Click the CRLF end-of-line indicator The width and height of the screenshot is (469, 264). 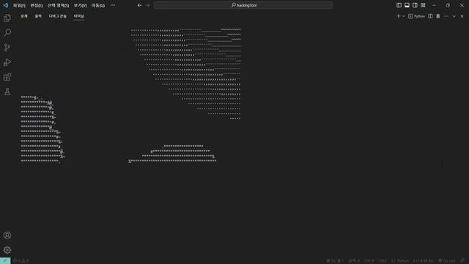pyautogui.click(x=383, y=261)
